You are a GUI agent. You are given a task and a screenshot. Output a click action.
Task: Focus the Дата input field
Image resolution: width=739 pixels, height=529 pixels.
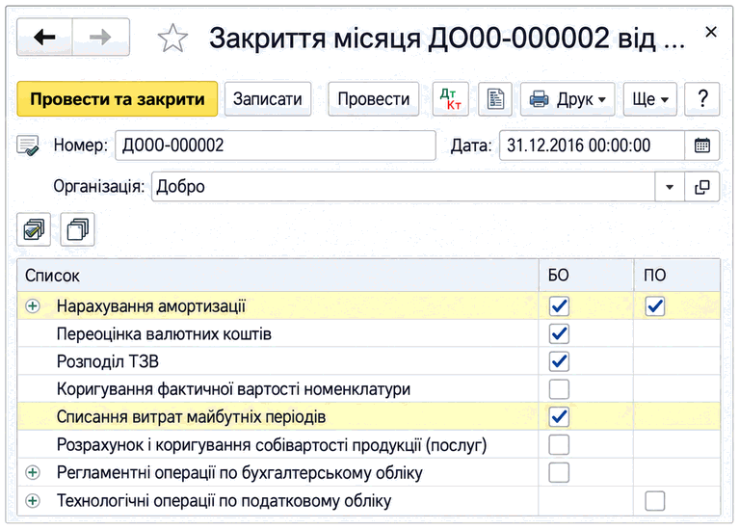(x=592, y=145)
